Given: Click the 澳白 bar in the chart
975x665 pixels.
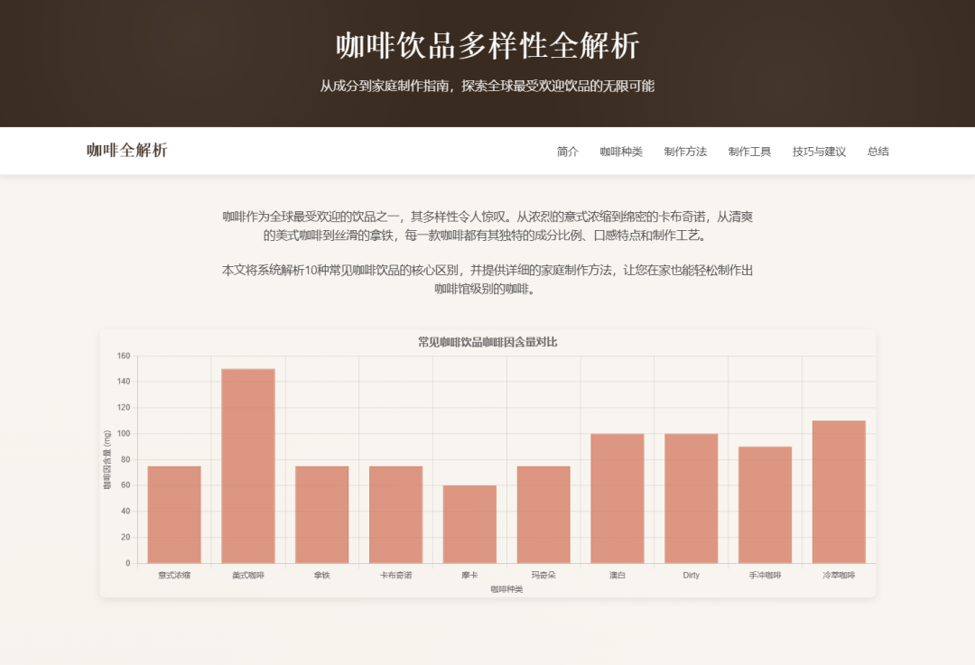Looking at the screenshot, I should (x=617, y=498).
